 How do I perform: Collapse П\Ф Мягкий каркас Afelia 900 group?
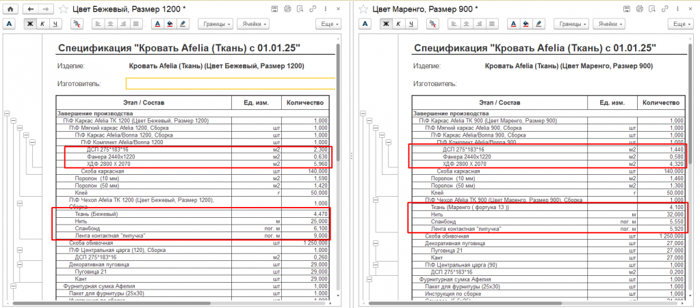click(x=376, y=128)
